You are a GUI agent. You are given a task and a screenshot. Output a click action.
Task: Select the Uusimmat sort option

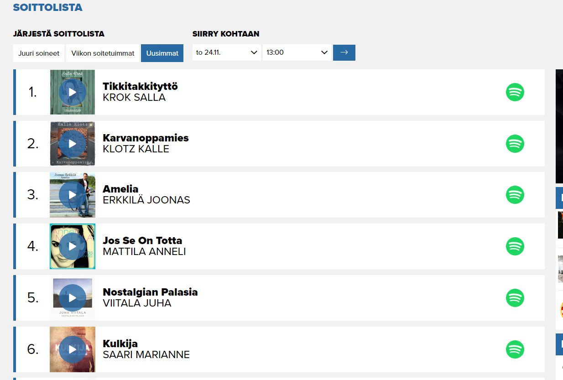pyautogui.click(x=162, y=53)
